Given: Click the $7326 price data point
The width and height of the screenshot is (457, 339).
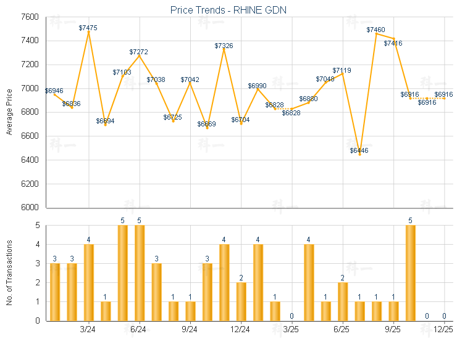Looking at the screenshot, I should coord(224,49).
